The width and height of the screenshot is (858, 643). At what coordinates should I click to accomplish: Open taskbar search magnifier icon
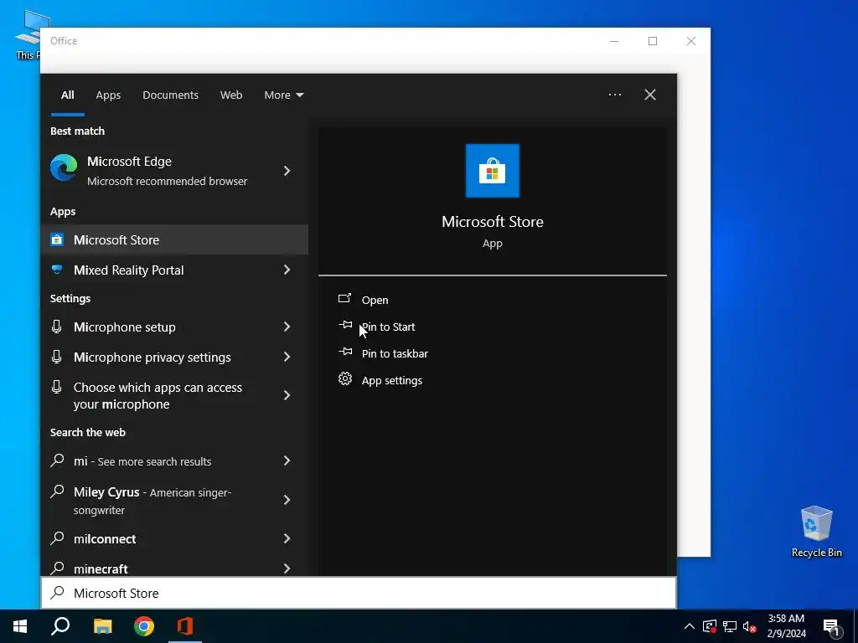tap(60, 626)
